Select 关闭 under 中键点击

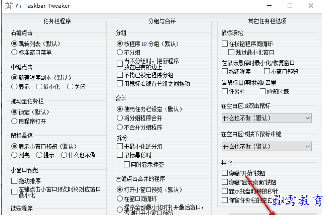point(70,87)
